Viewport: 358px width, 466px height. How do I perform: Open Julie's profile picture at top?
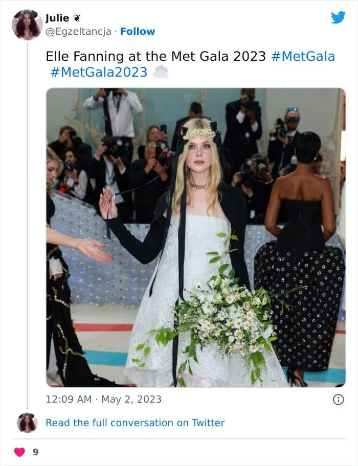click(x=27, y=25)
